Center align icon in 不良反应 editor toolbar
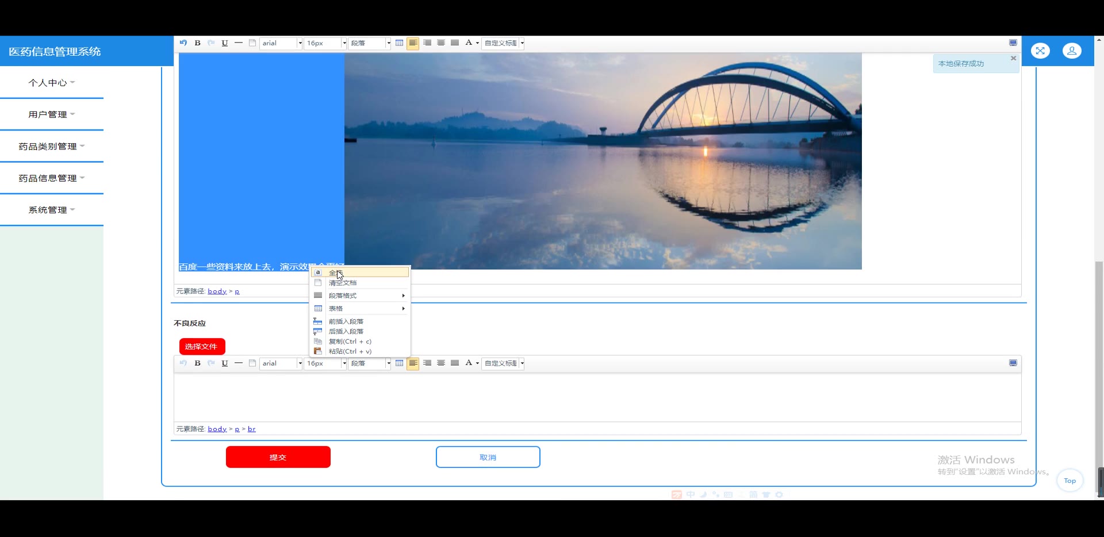The width and height of the screenshot is (1104, 537). tap(441, 363)
